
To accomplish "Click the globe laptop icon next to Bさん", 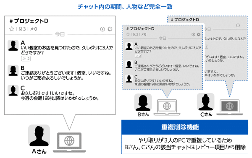I will 167,107.
